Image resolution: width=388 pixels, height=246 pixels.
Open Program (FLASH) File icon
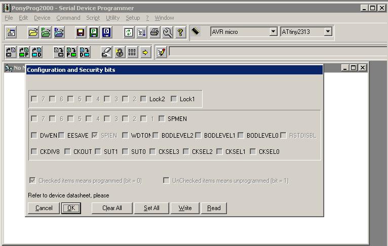46,32
